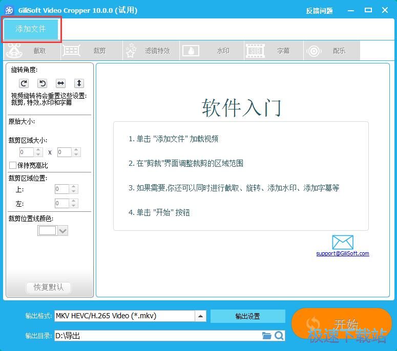Flip video vertically icon
Screen dimensions: 397x351
[x=79, y=83]
